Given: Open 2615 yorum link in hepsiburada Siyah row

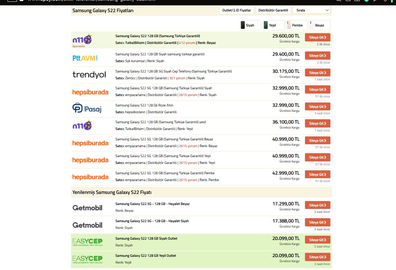Looking at the screenshot, I should pyautogui.click(x=188, y=95).
